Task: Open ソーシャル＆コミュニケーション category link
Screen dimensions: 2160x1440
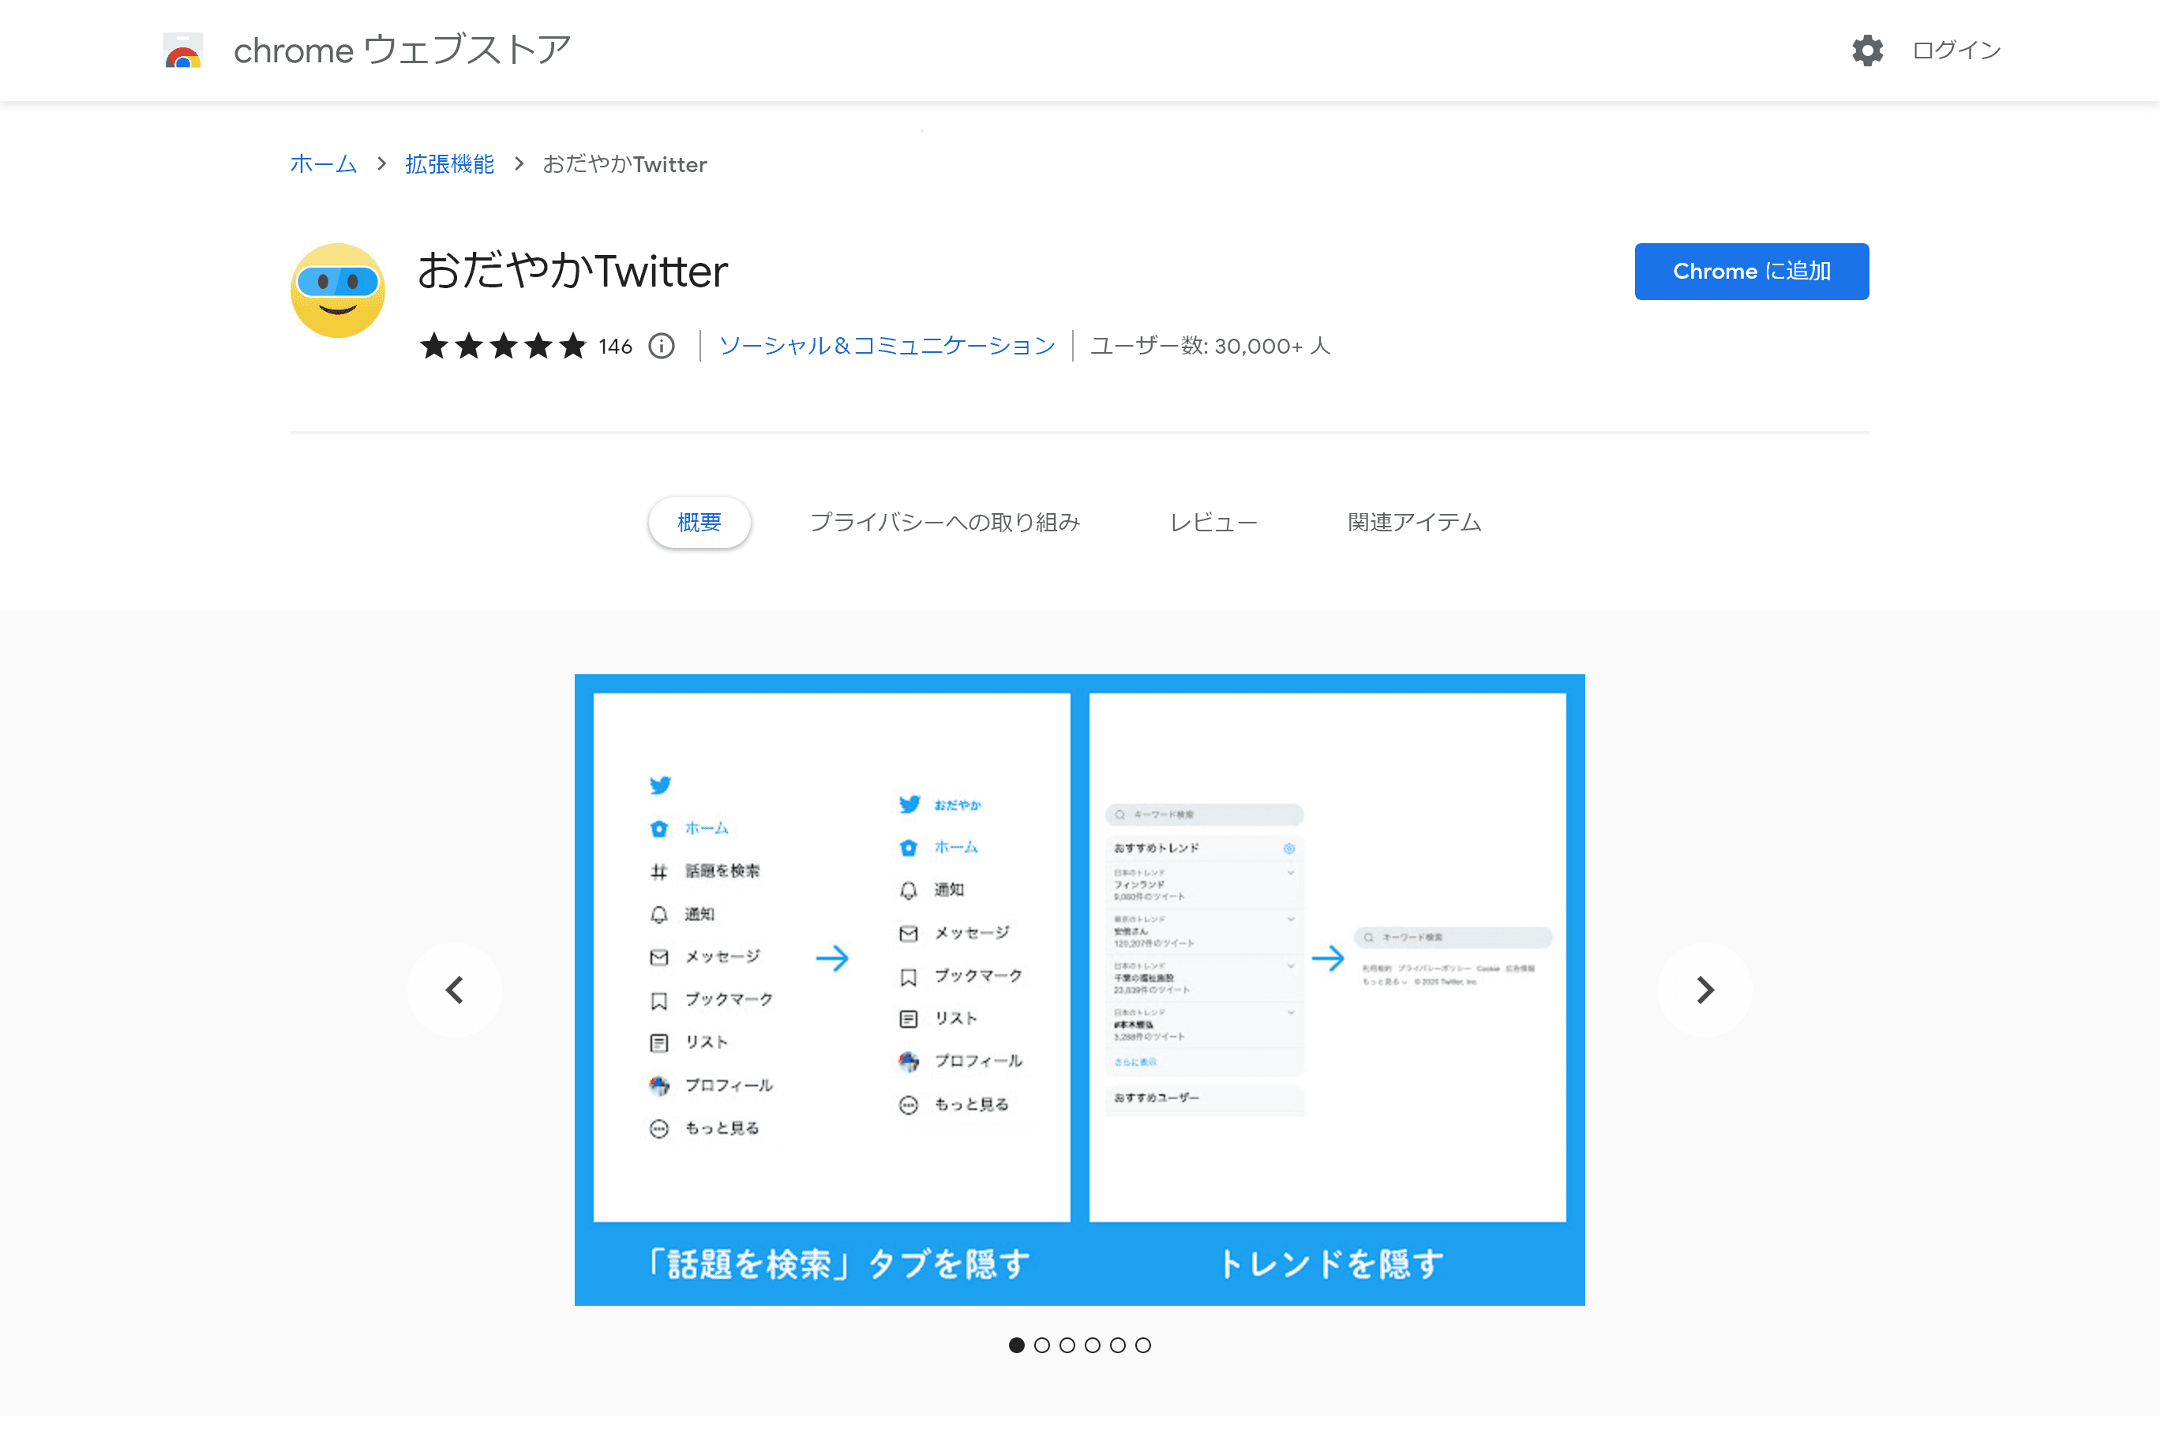Action: tap(887, 347)
